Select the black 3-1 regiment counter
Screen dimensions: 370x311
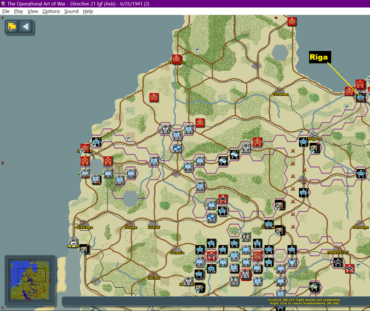tap(223, 211)
